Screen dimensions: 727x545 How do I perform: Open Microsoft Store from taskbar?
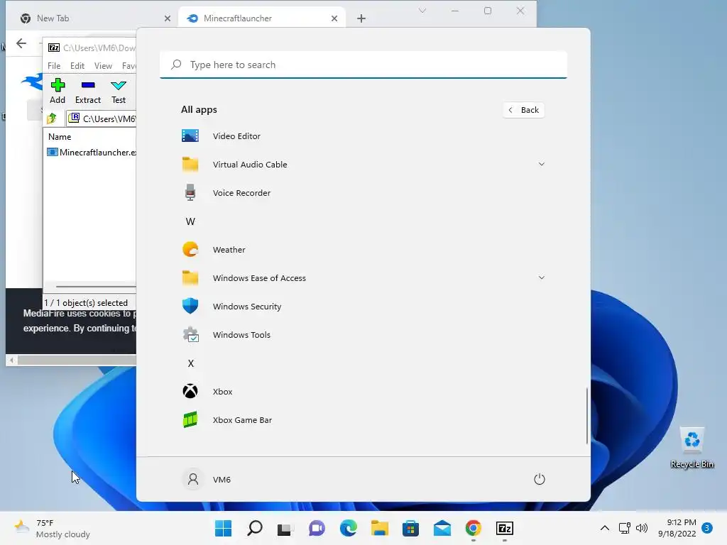411,528
